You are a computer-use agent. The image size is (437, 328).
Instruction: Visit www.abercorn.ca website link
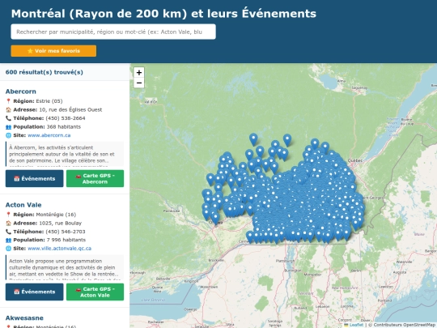pos(49,135)
